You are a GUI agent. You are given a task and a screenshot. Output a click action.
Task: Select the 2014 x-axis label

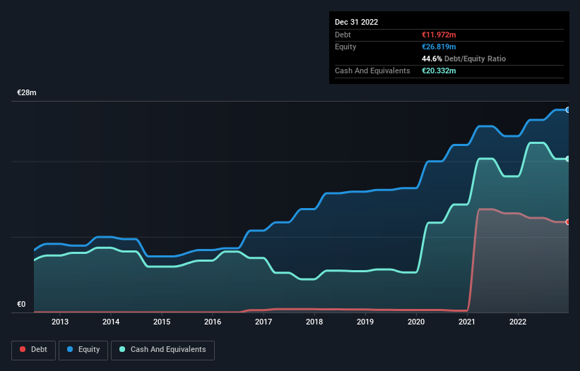tap(111, 322)
